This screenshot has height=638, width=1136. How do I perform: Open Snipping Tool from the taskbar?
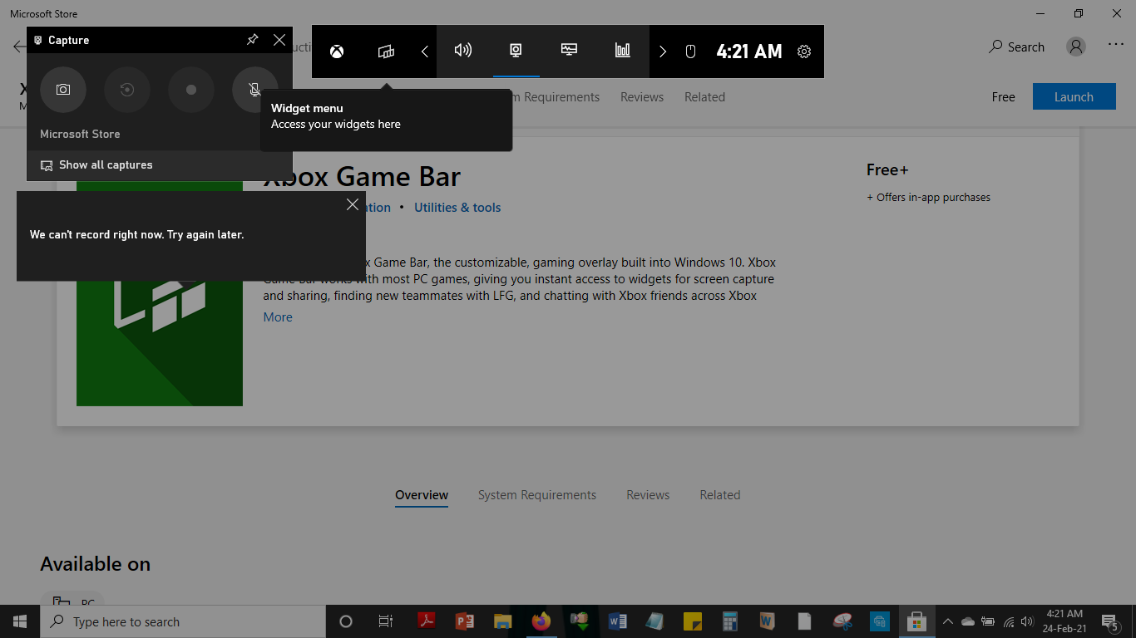coord(842,621)
